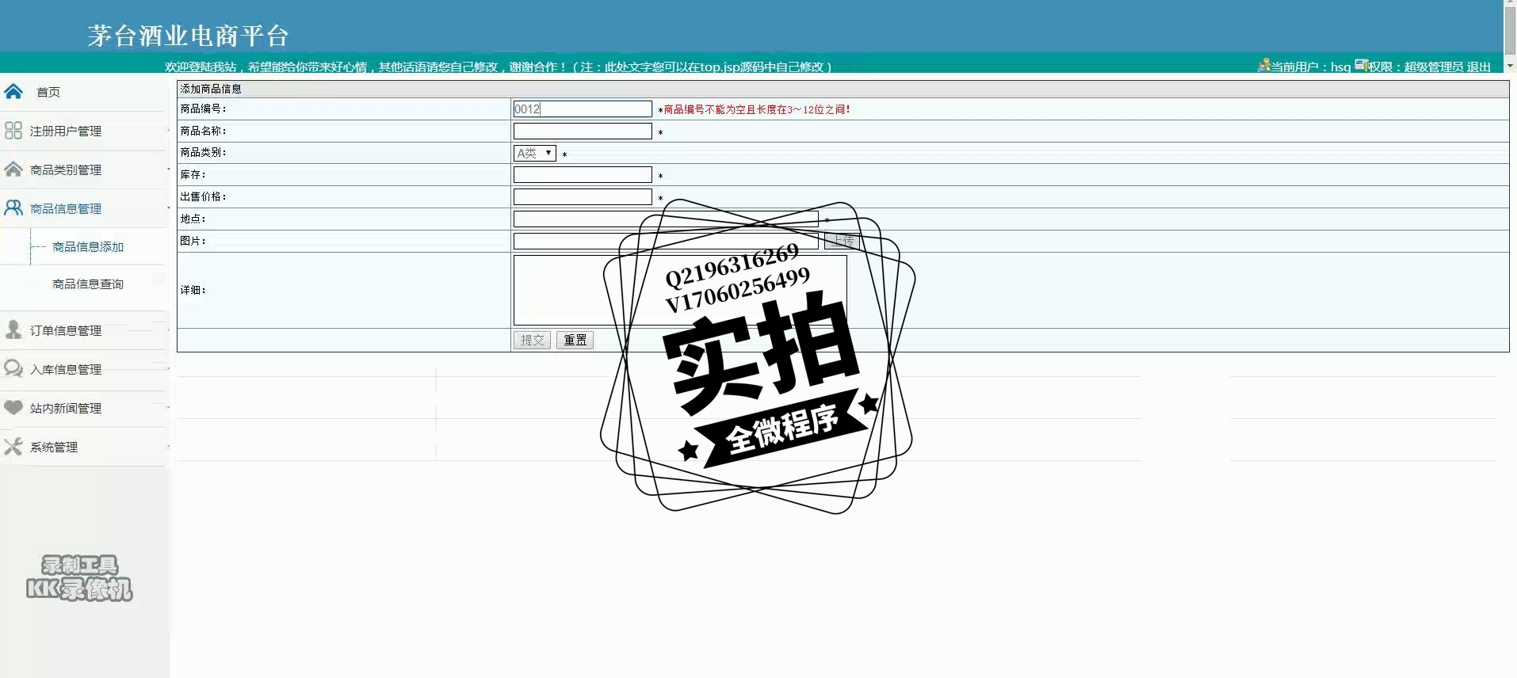This screenshot has width=1517, height=678.
Task: Click the icon beside 商品类别管理
Action: coord(13,169)
